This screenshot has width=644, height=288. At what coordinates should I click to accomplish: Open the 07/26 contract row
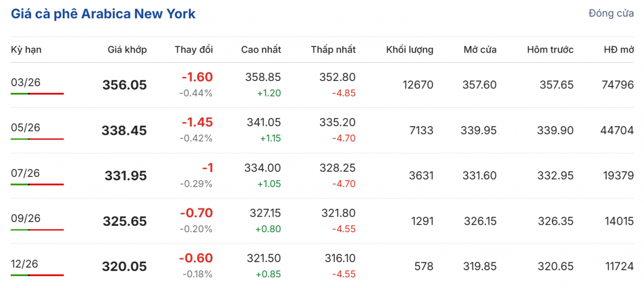26,173
